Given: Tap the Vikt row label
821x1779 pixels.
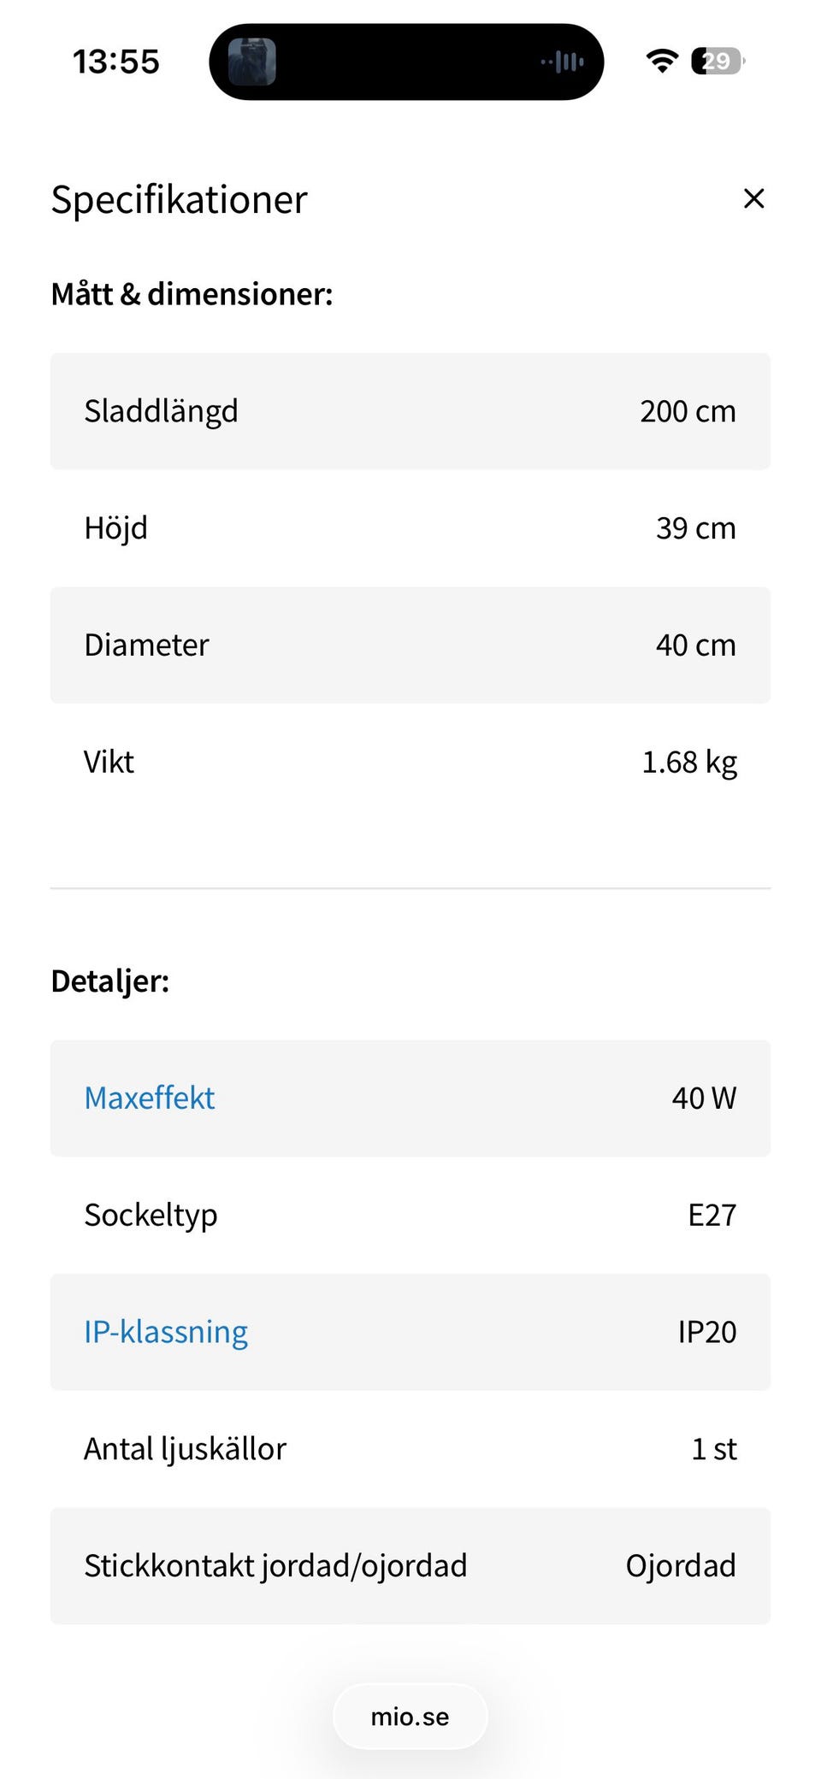Looking at the screenshot, I should pos(109,762).
